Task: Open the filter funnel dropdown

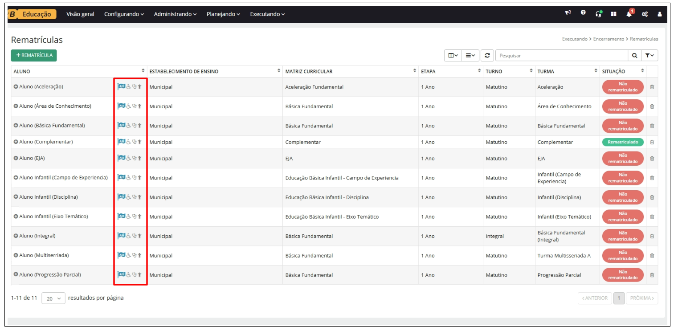Action: coord(649,55)
